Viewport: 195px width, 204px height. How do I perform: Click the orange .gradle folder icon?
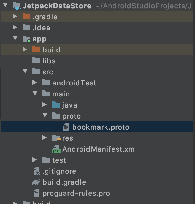click(x=26, y=16)
